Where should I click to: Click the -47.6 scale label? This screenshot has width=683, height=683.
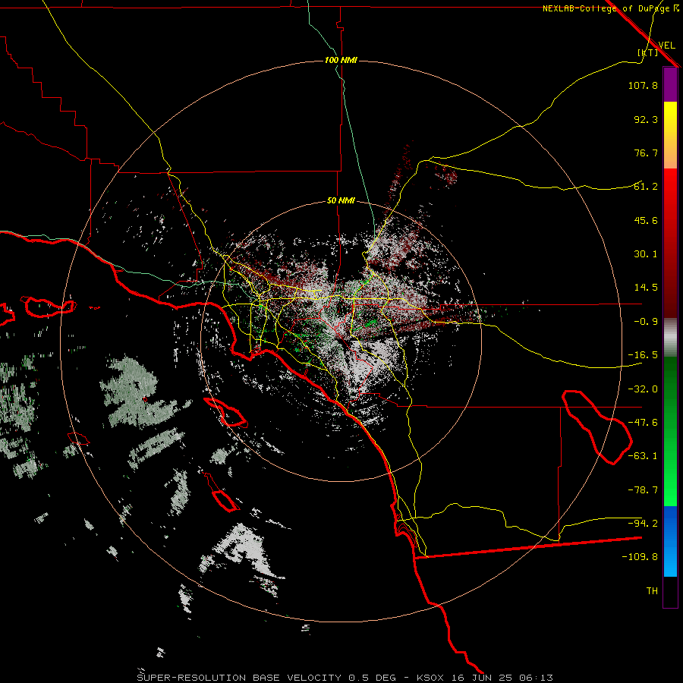(643, 423)
